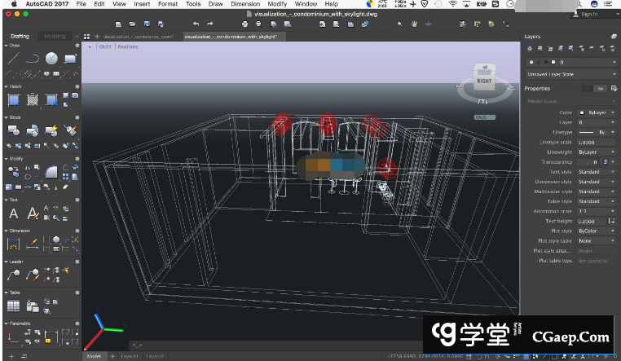Image resolution: width=621 pixels, height=361 pixels.
Task: Select the Line tool in Draw panel
Action: (x=13, y=59)
